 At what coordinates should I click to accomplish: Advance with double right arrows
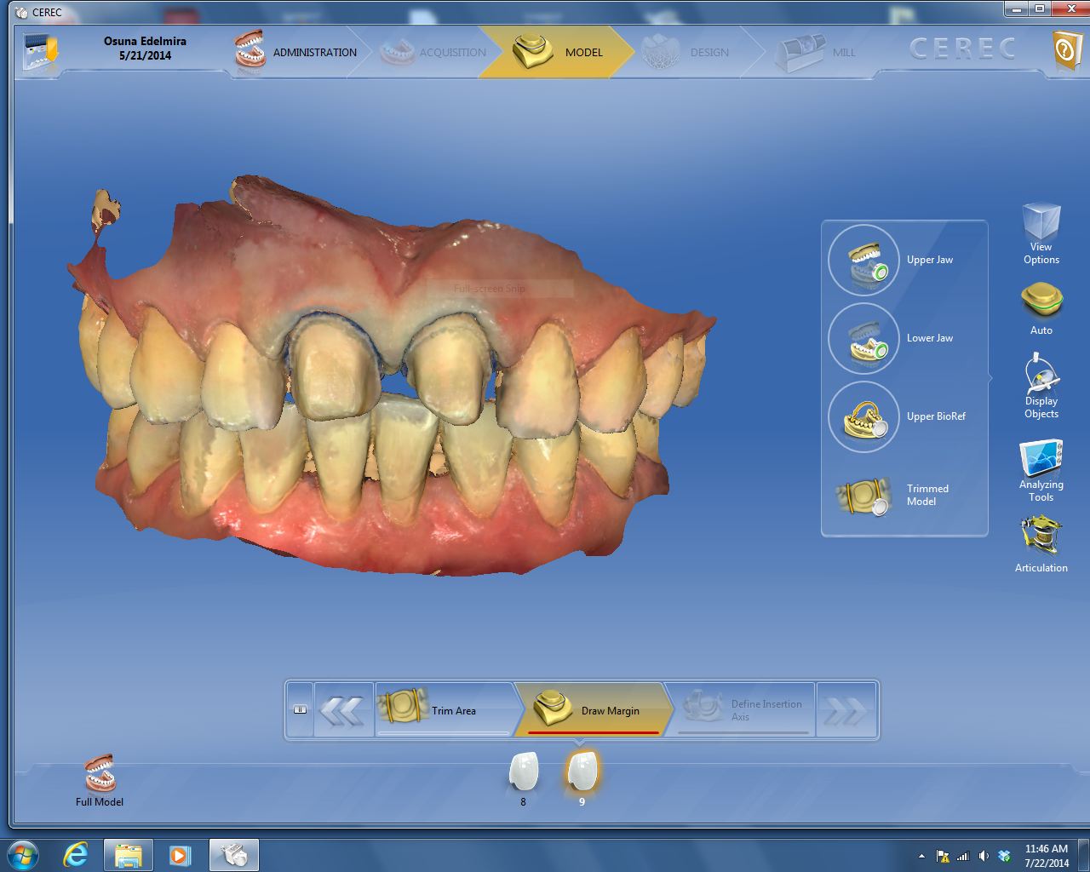point(846,710)
